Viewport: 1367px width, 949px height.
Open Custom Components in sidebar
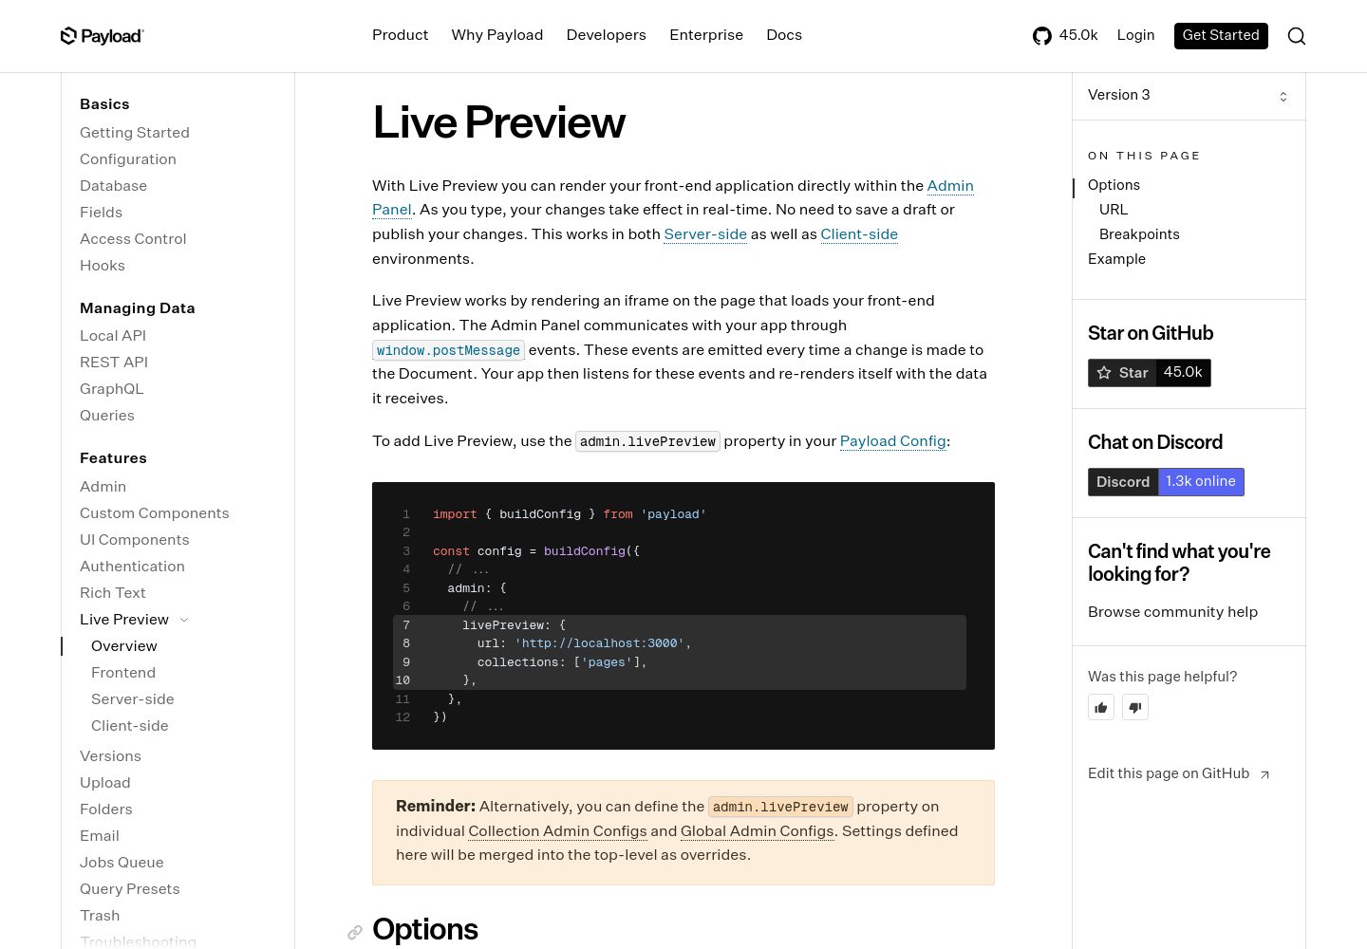pyautogui.click(x=155, y=513)
